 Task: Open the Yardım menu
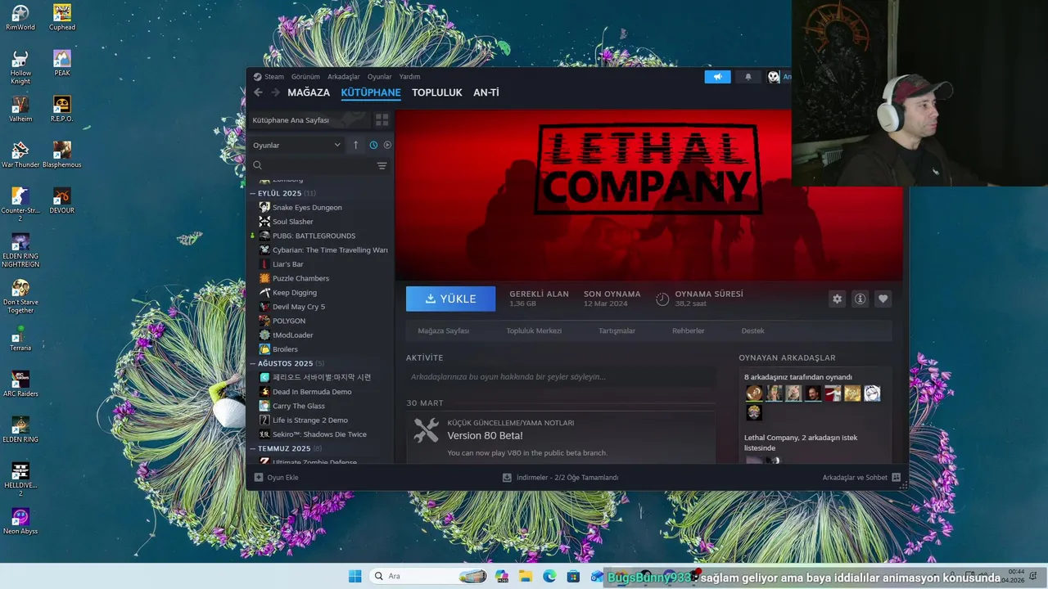click(409, 77)
